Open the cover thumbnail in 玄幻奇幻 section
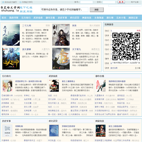 tap(7, 86)
